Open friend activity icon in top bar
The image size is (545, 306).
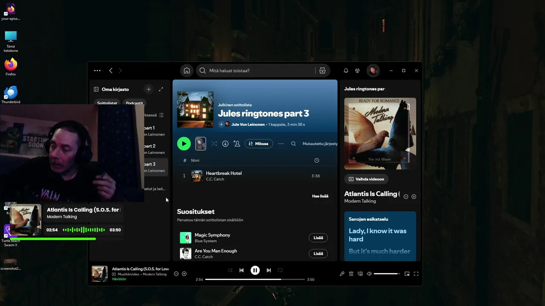pos(357,71)
